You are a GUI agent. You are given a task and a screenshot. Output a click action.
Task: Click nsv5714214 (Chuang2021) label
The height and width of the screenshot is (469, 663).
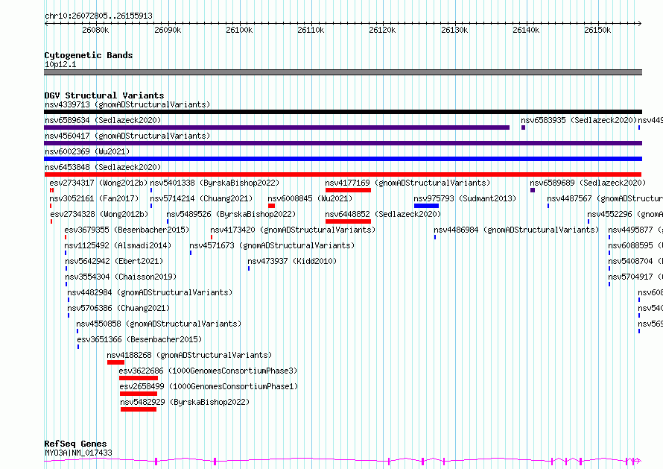pyautogui.click(x=201, y=198)
